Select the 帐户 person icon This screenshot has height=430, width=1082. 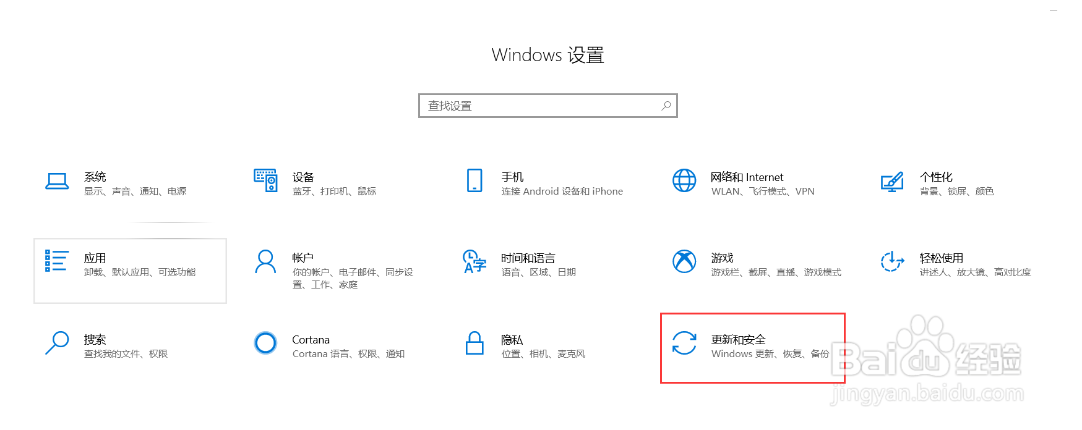pos(265,262)
